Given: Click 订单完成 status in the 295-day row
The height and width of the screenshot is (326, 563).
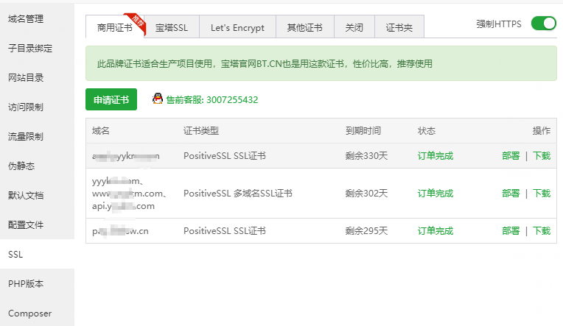Looking at the screenshot, I should [436, 230].
